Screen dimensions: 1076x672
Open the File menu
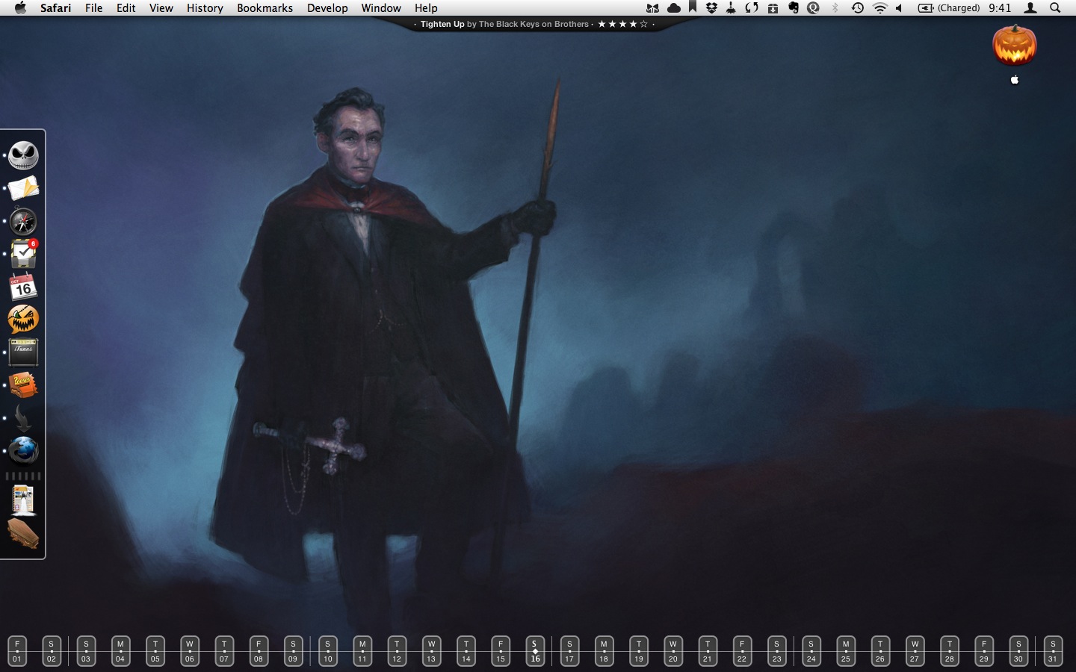click(94, 8)
